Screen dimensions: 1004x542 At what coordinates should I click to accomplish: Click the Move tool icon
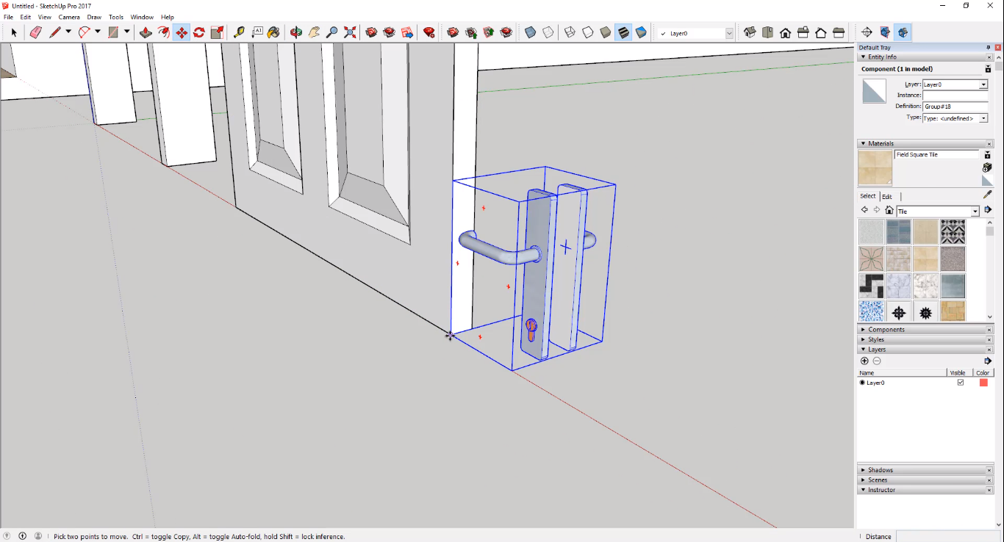pos(181,32)
